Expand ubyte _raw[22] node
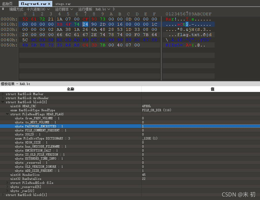The image size is (260, 200). 7,191
